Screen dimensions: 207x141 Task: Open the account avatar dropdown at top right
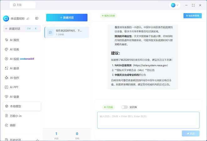coord(175,5)
